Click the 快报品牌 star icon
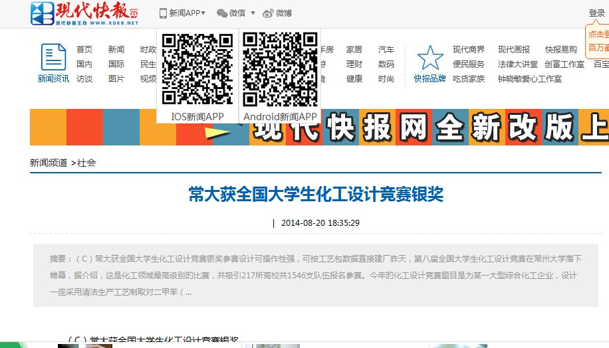This screenshot has width=609, height=348. click(429, 58)
